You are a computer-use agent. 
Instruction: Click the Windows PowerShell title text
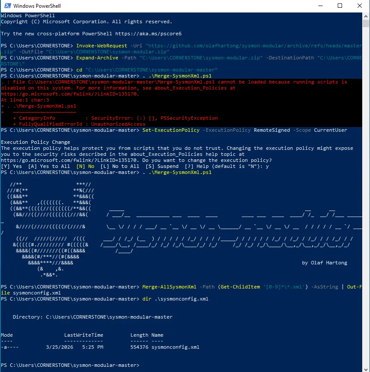pyautogui.click(x=37, y=6)
